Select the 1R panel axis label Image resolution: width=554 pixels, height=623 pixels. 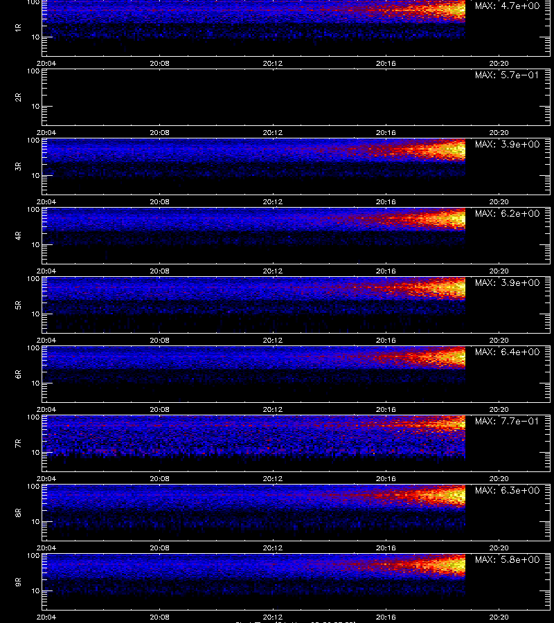click(x=18, y=28)
